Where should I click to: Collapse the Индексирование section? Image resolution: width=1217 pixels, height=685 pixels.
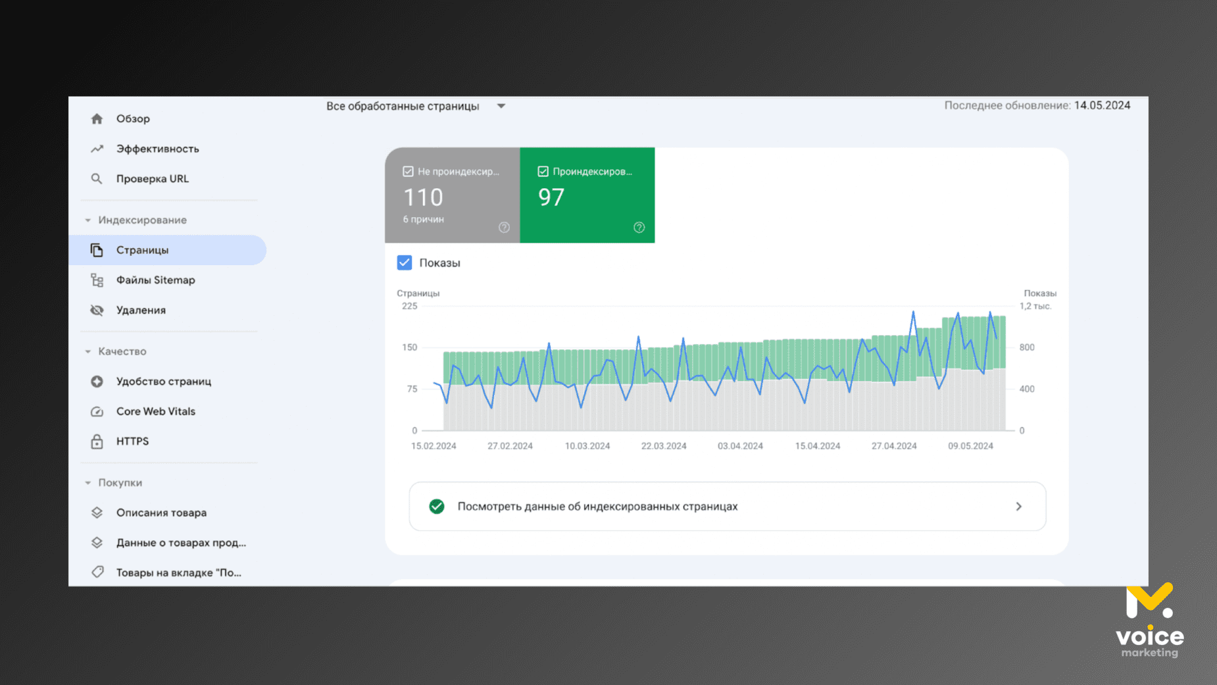(88, 220)
